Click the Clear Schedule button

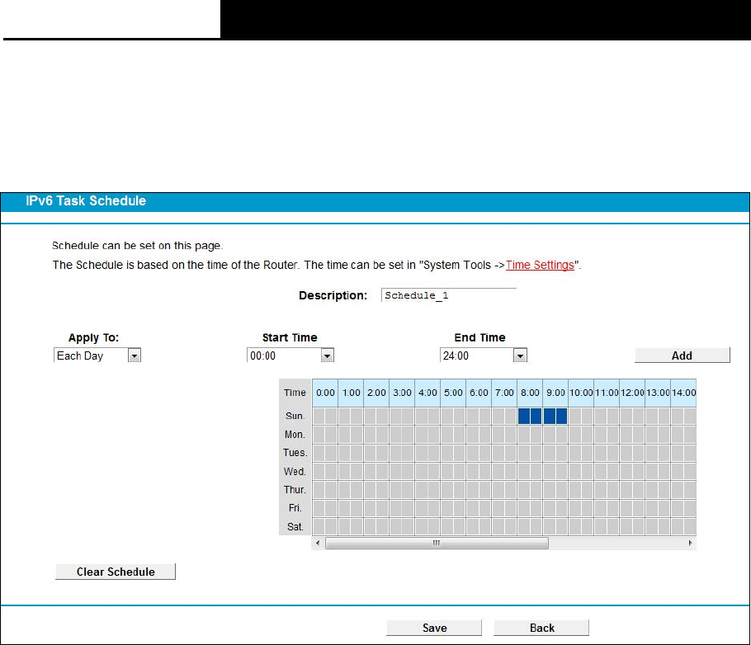pyautogui.click(x=116, y=572)
